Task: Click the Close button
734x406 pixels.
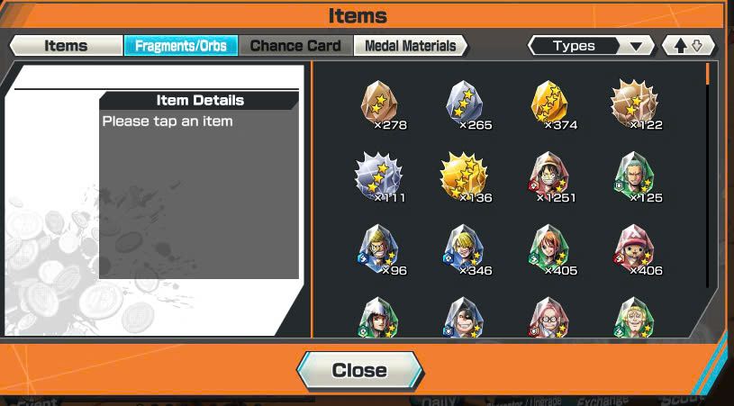Action: pyautogui.click(x=360, y=371)
